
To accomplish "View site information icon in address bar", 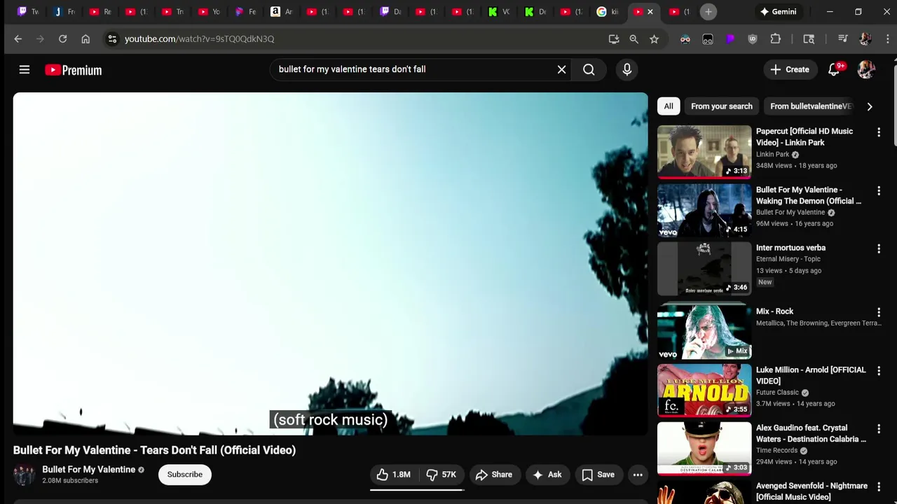I will coord(112,39).
